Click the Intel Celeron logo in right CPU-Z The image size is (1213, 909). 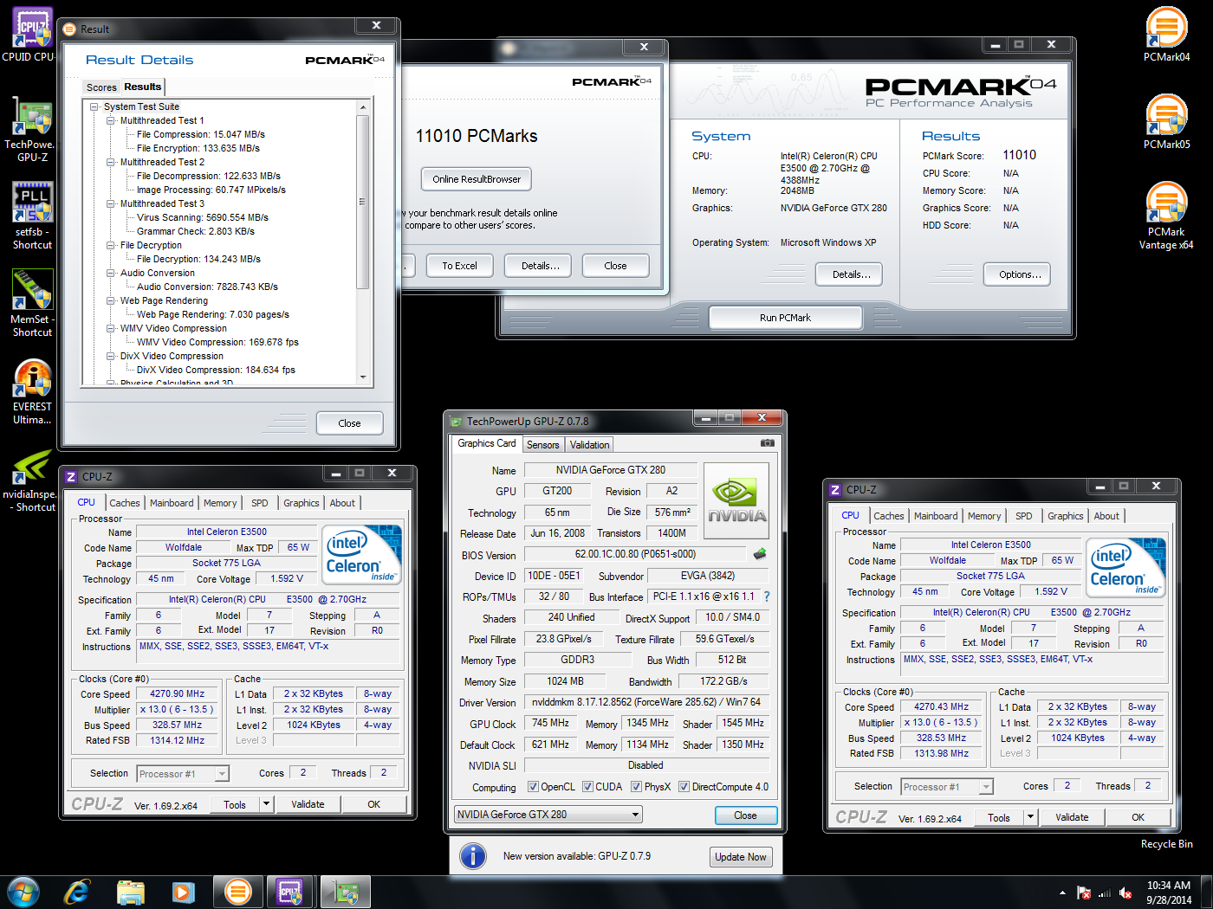[1125, 567]
